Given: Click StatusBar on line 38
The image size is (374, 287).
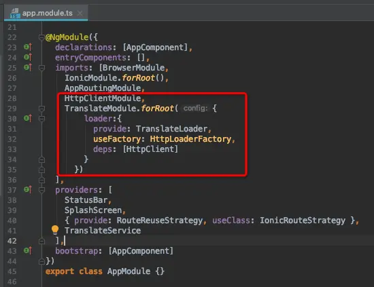Looking at the screenshot, I should (x=86, y=200).
